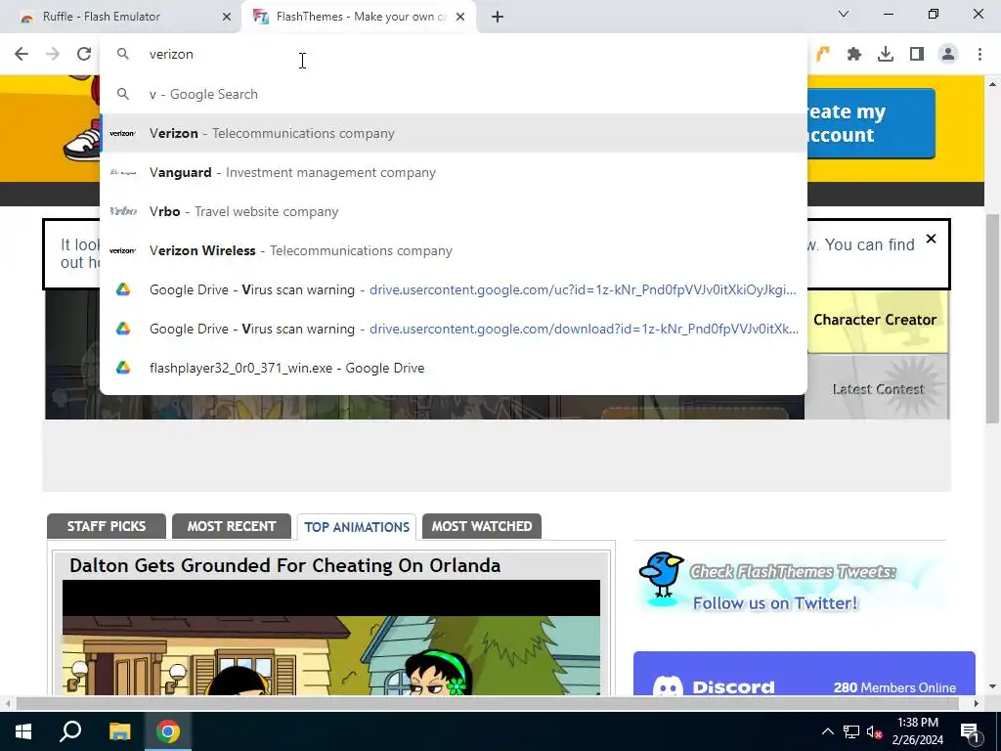The image size is (1001, 751).
Task: Switch to the Ruffle - Flash Emulator tab
Action: (120, 17)
